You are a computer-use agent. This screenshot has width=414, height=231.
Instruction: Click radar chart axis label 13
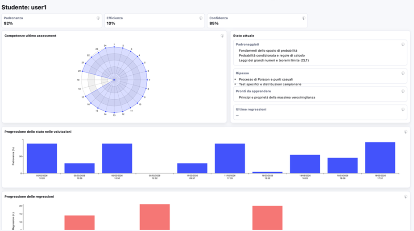point(114,115)
